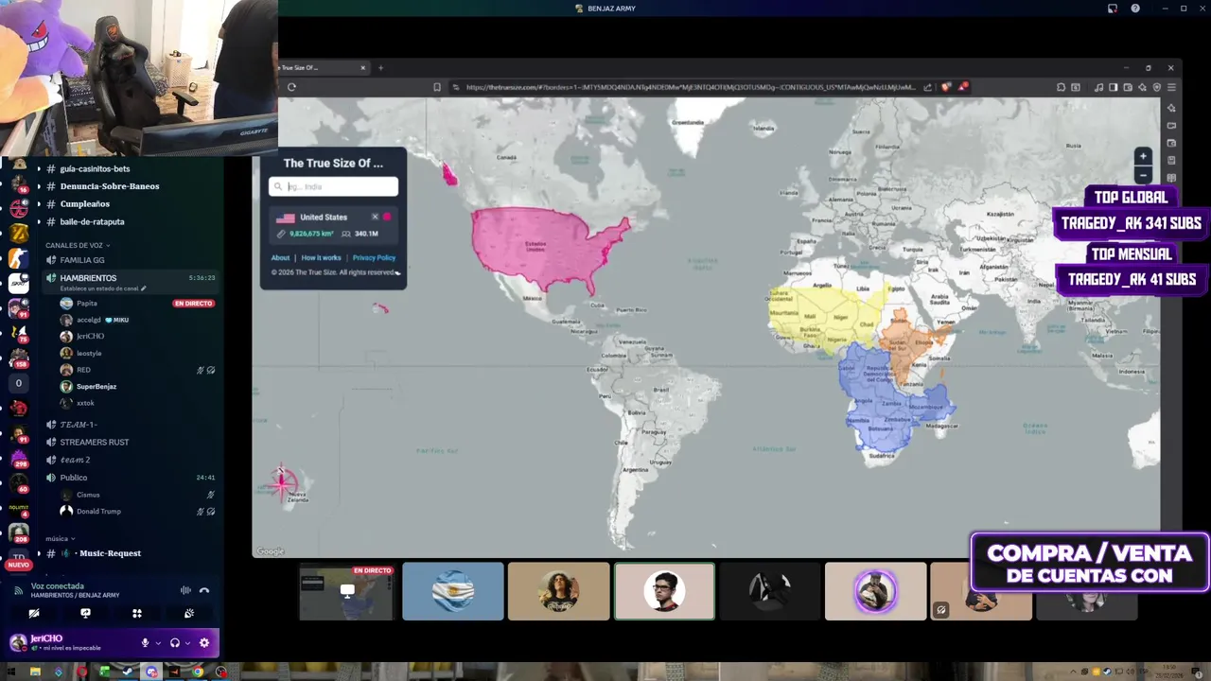
Task: Click user leostyle in the voice list
Action: click(x=89, y=353)
